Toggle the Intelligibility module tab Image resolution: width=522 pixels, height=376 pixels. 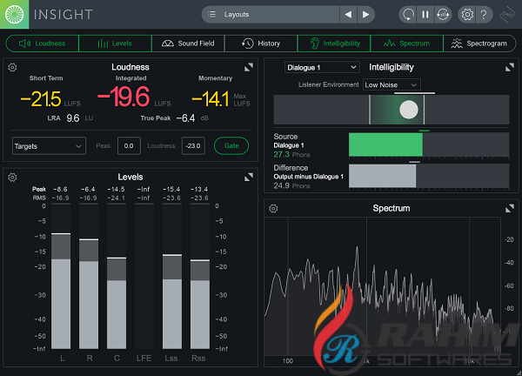(x=334, y=44)
